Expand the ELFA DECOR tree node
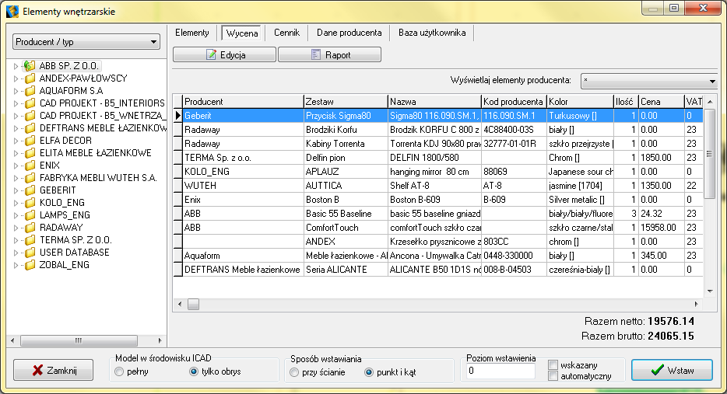The height and width of the screenshot is (394, 727). point(16,141)
